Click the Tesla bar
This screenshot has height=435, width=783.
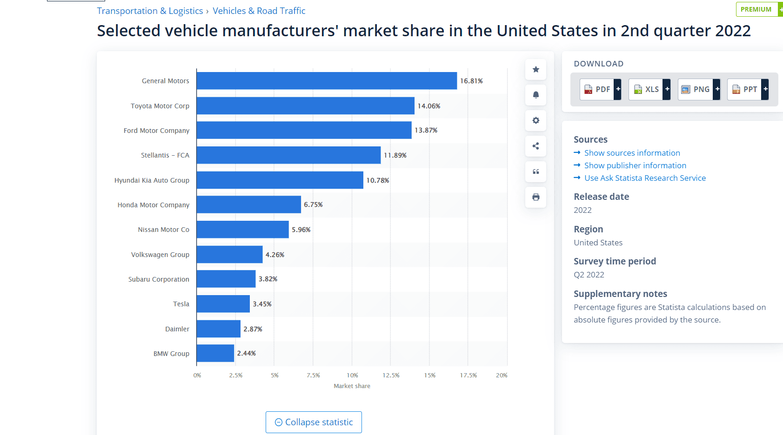coord(223,304)
